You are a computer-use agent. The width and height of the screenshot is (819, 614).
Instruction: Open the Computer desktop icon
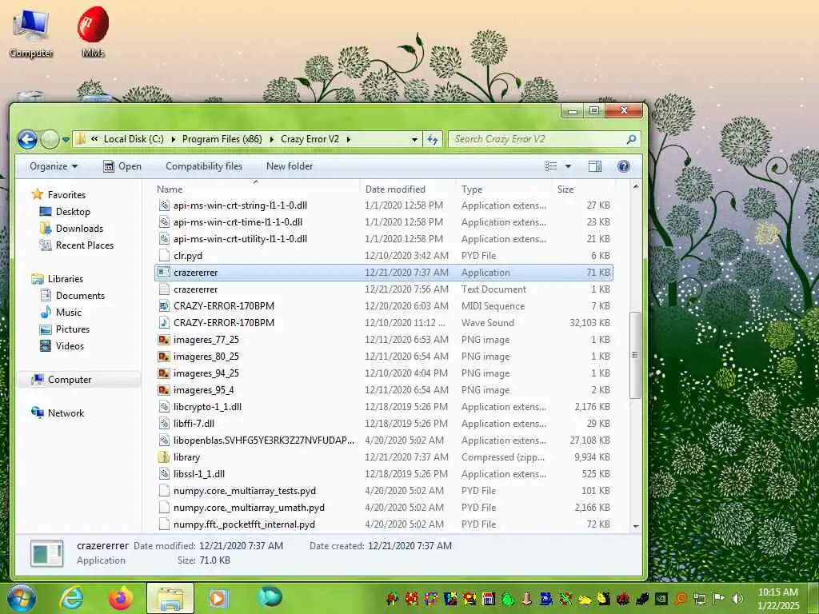coord(31,32)
